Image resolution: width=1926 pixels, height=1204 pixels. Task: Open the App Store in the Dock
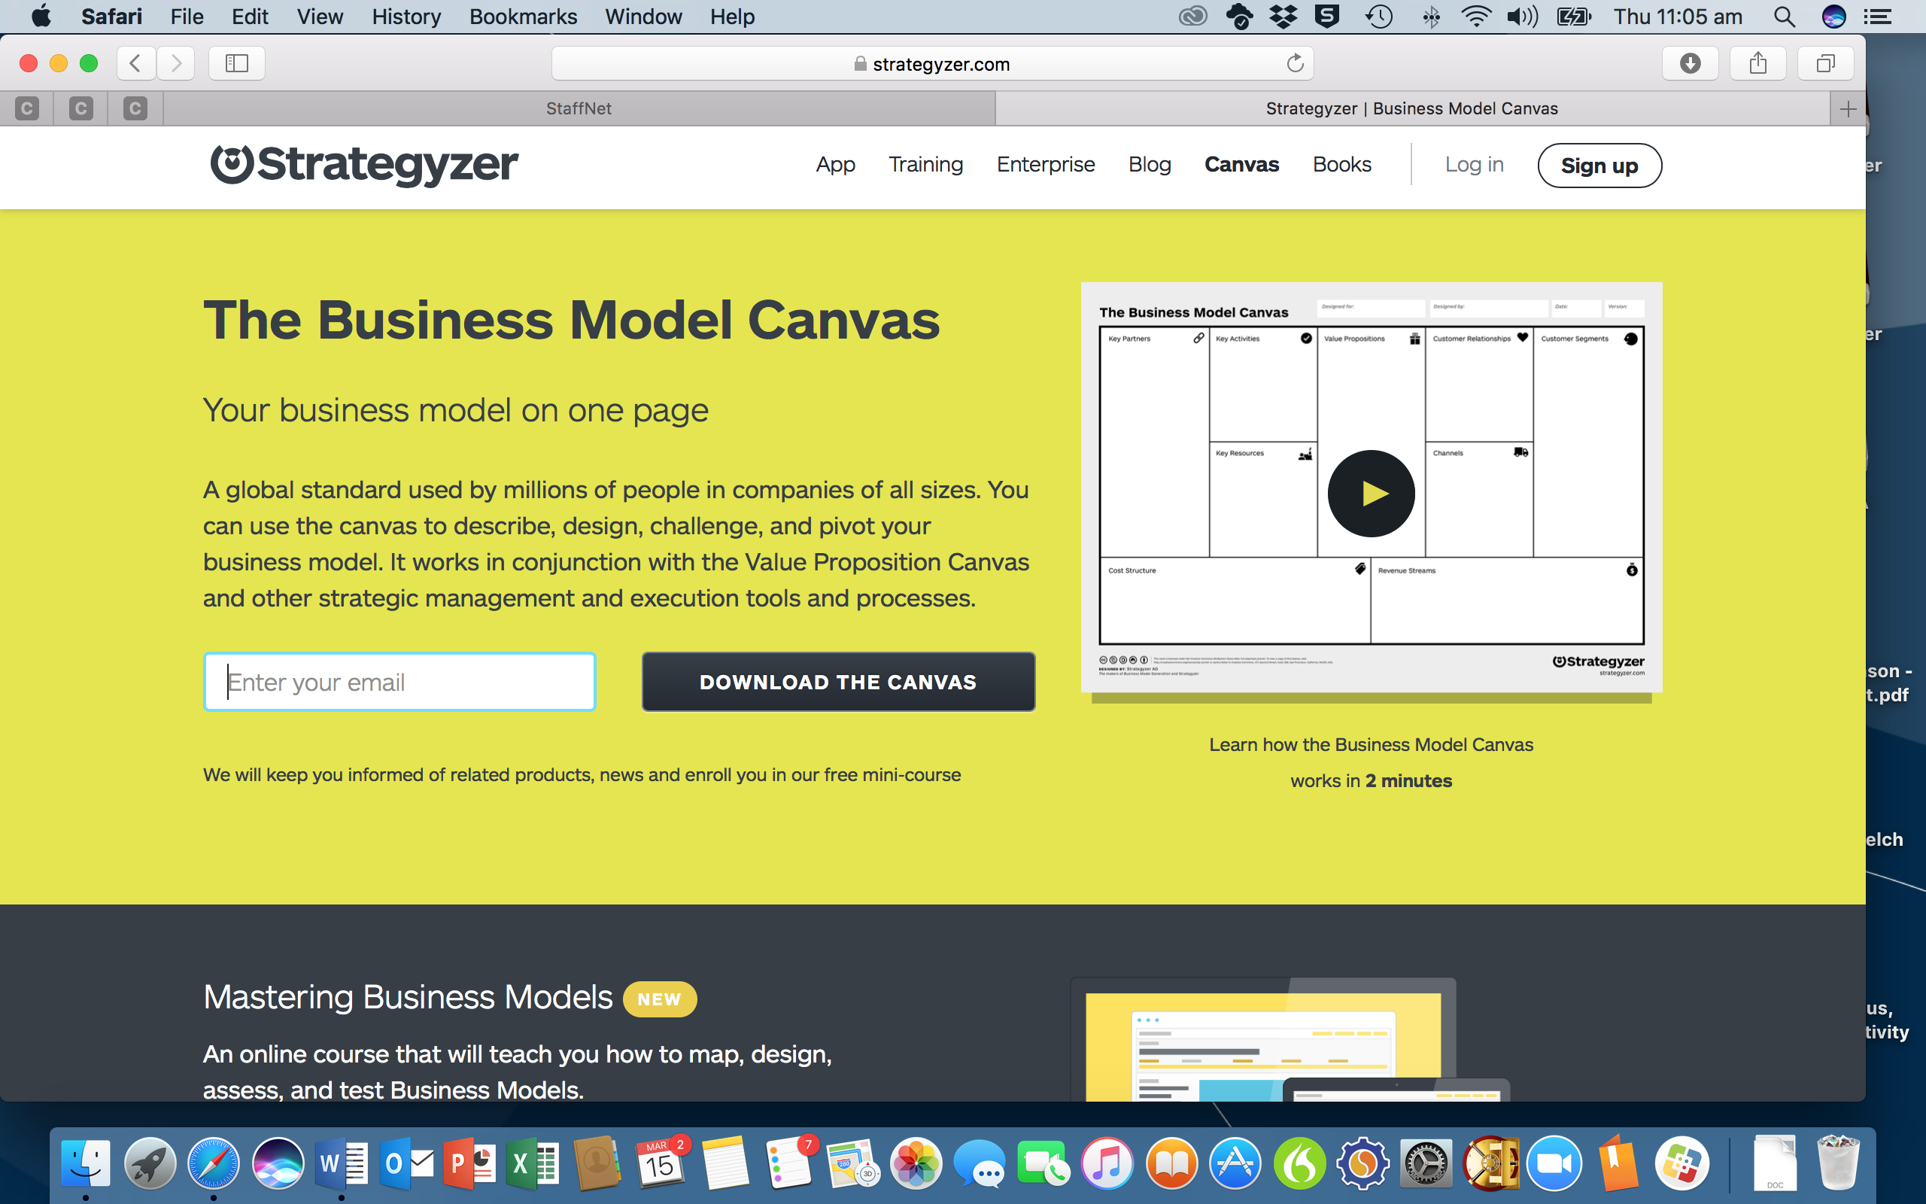coord(1235,1163)
